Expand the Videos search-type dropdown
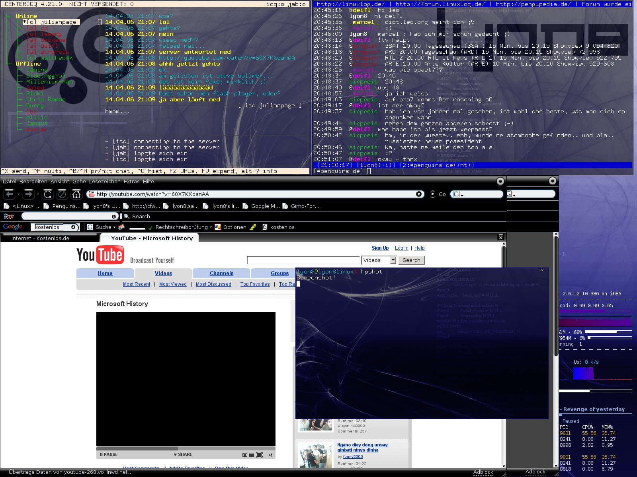This screenshot has height=477, width=637. point(393,260)
